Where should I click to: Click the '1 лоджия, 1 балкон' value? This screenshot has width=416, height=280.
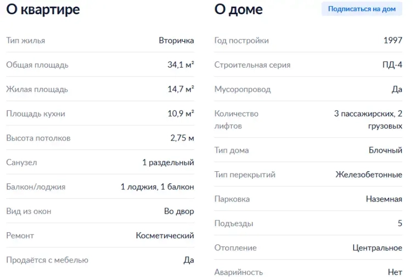[x=157, y=187]
